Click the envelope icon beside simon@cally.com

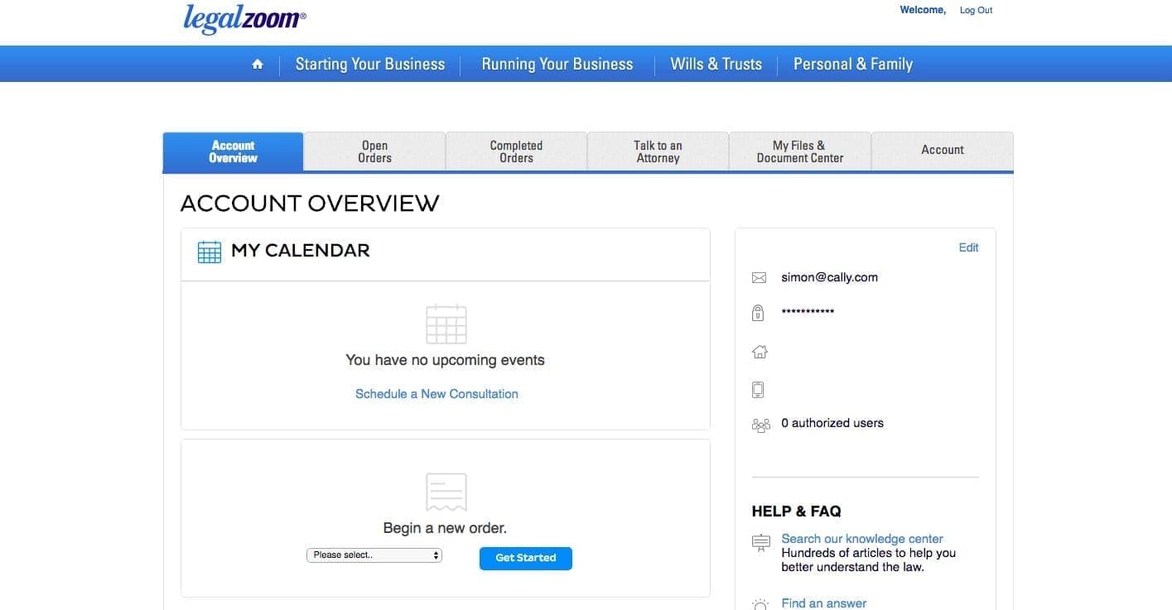(x=759, y=278)
